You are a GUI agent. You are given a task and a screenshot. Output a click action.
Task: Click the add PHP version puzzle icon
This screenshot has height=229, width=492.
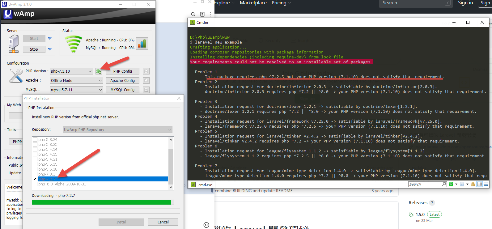pos(99,71)
